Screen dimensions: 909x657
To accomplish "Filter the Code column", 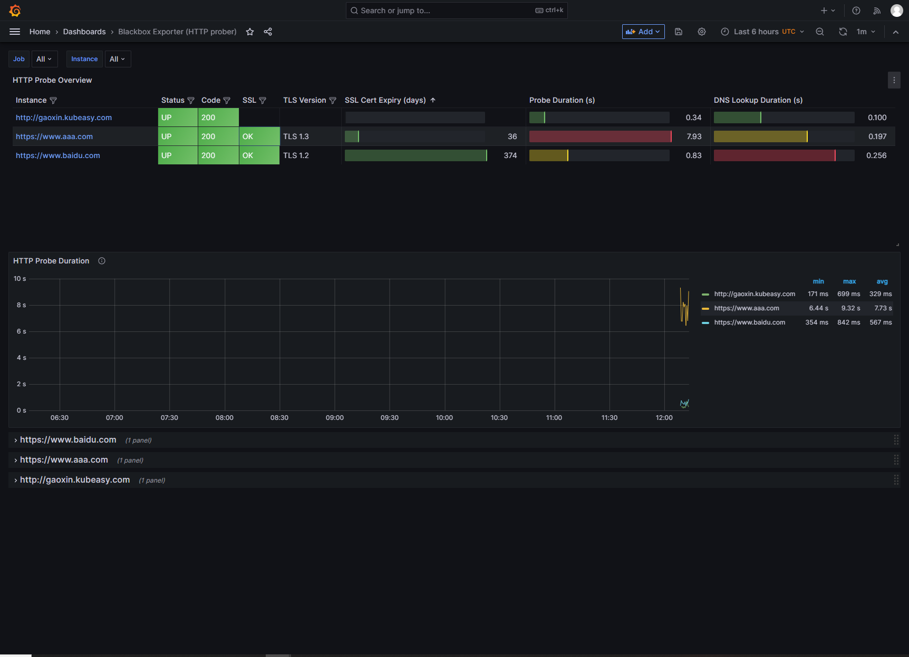I will [227, 101].
